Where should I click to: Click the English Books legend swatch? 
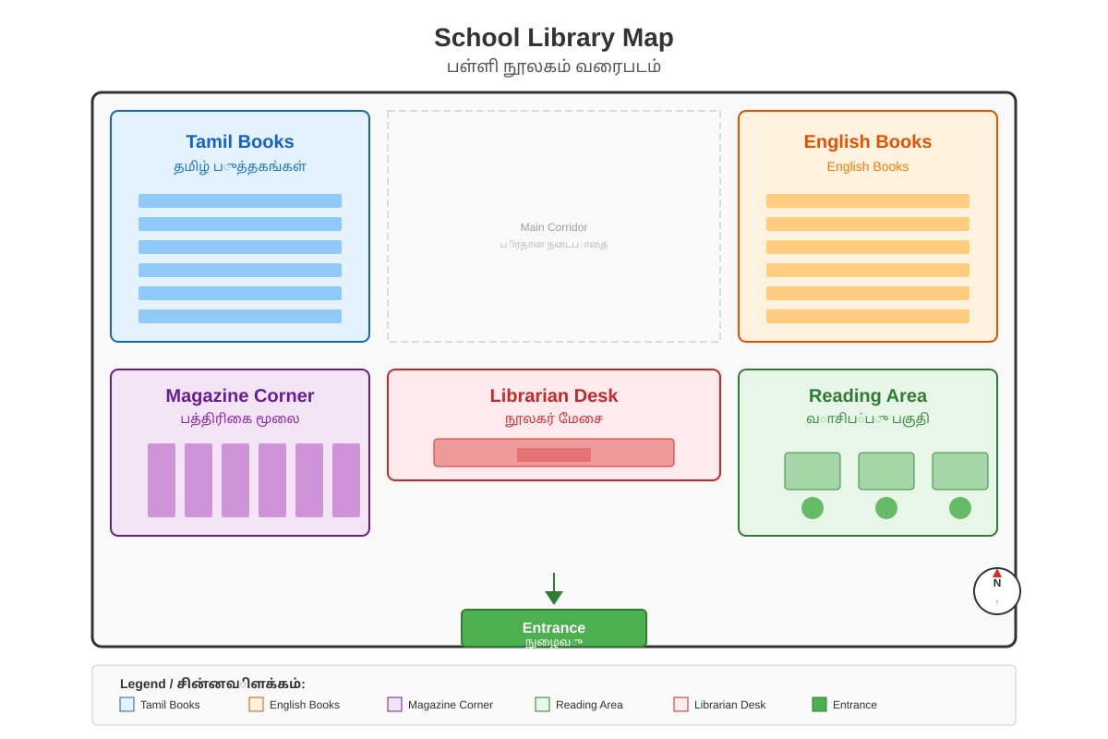click(256, 704)
